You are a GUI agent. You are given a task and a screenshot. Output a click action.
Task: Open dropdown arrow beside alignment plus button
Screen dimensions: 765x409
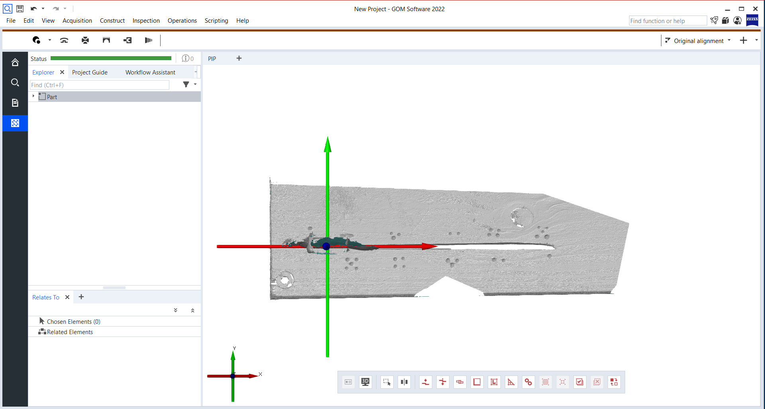(x=756, y=40)
